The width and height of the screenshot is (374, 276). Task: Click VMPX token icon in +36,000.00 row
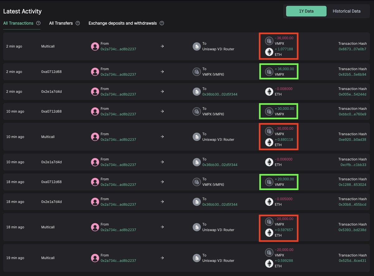coord(269,72)
